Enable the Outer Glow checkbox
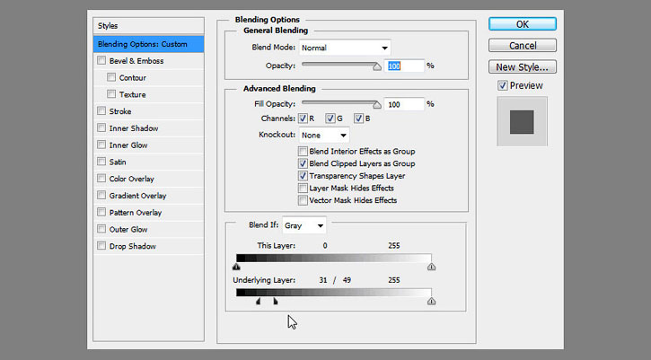 tap(101, 229)
